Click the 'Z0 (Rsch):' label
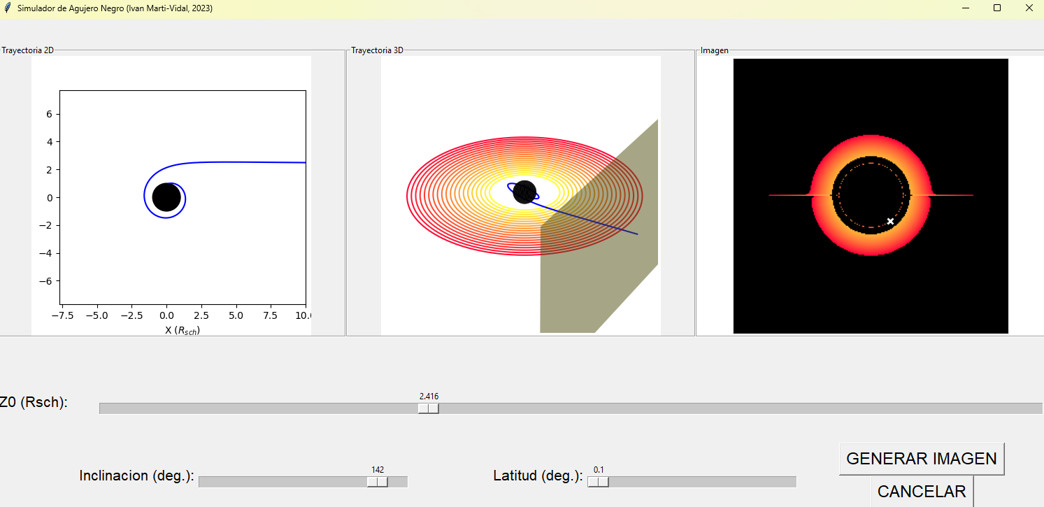Screen dimensions: 1044x507 click(34, 402)
